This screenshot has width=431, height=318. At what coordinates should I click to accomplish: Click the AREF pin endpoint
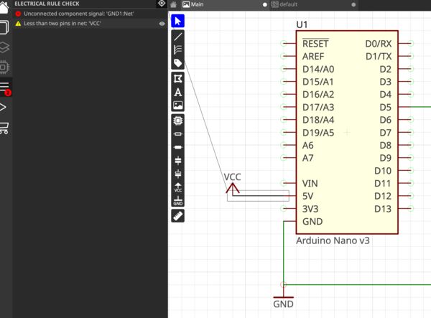(284, 56)
